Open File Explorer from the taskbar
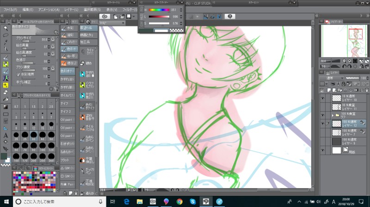 [140, 201]
